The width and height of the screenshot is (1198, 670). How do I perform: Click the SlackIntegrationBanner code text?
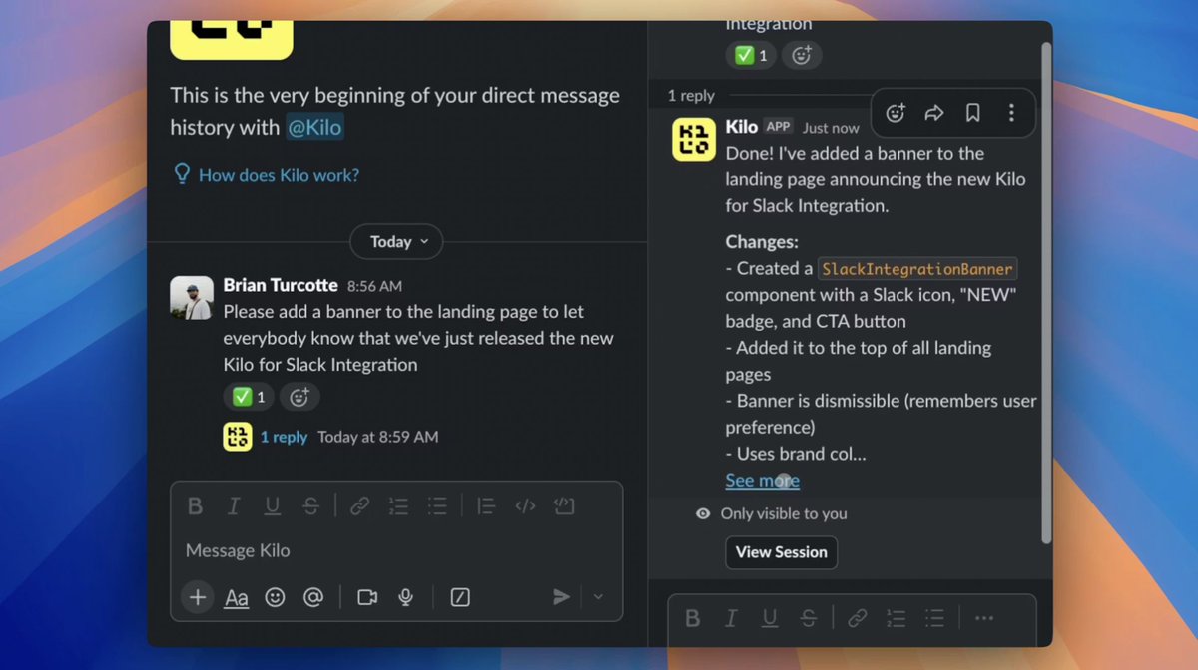[x=917, y=269]
